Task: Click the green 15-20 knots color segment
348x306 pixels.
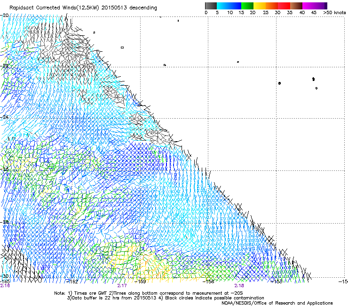Action: [247, 6]
